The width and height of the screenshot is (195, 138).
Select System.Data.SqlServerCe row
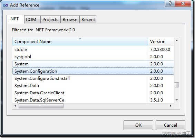click(93, 100)
